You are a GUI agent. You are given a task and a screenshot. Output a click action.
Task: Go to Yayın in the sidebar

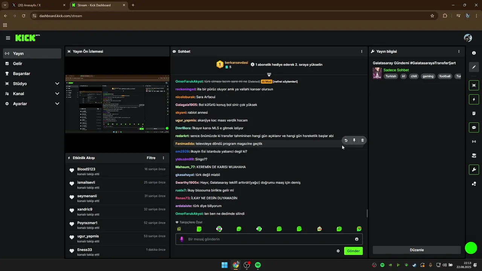(x=32, y=53)
